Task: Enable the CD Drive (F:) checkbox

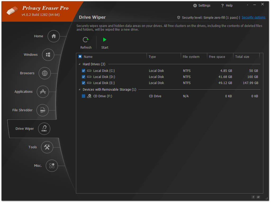Action: [84, 96]
